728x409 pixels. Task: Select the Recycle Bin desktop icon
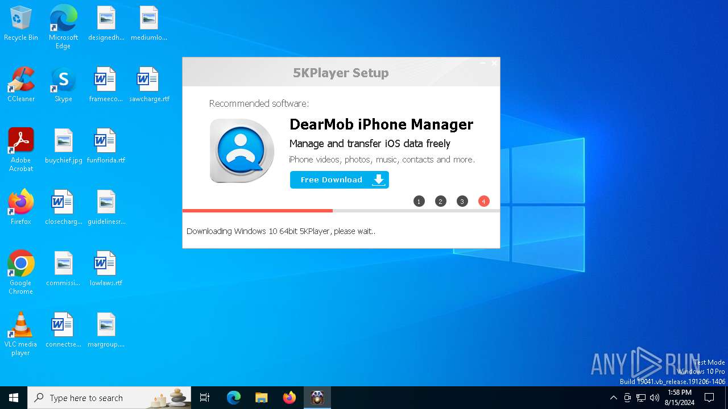(21, 24)
